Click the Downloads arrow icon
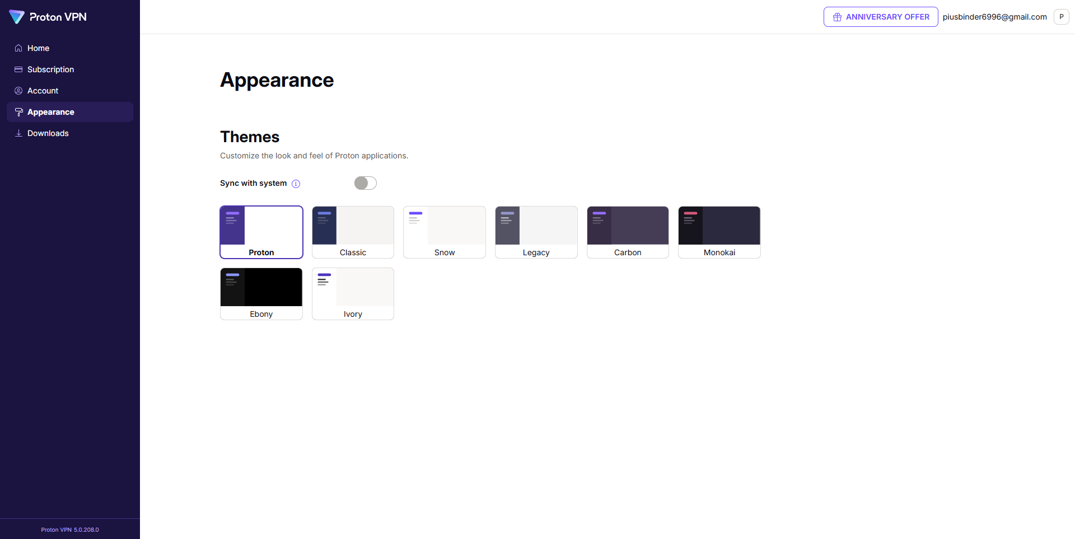The image size is (1075, 539). [18, 133]
